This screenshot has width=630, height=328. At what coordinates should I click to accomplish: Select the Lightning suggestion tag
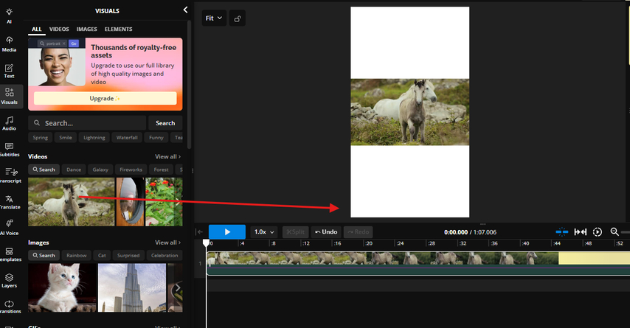(x=94, y=137)
